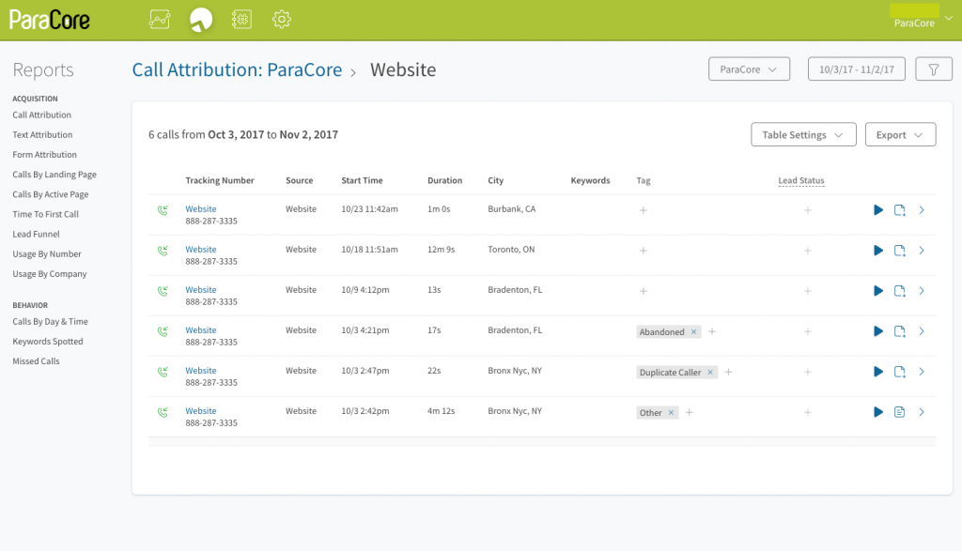
Task: Play recording for the 10/23 11:42am call
Action: [878, 210]
